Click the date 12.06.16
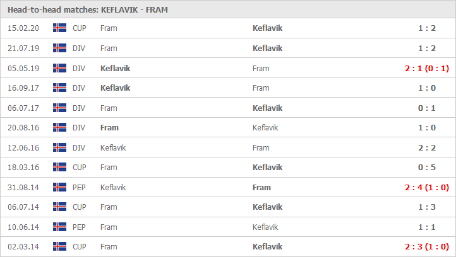Screen dimensions: 456x257 tap(23, 147)
